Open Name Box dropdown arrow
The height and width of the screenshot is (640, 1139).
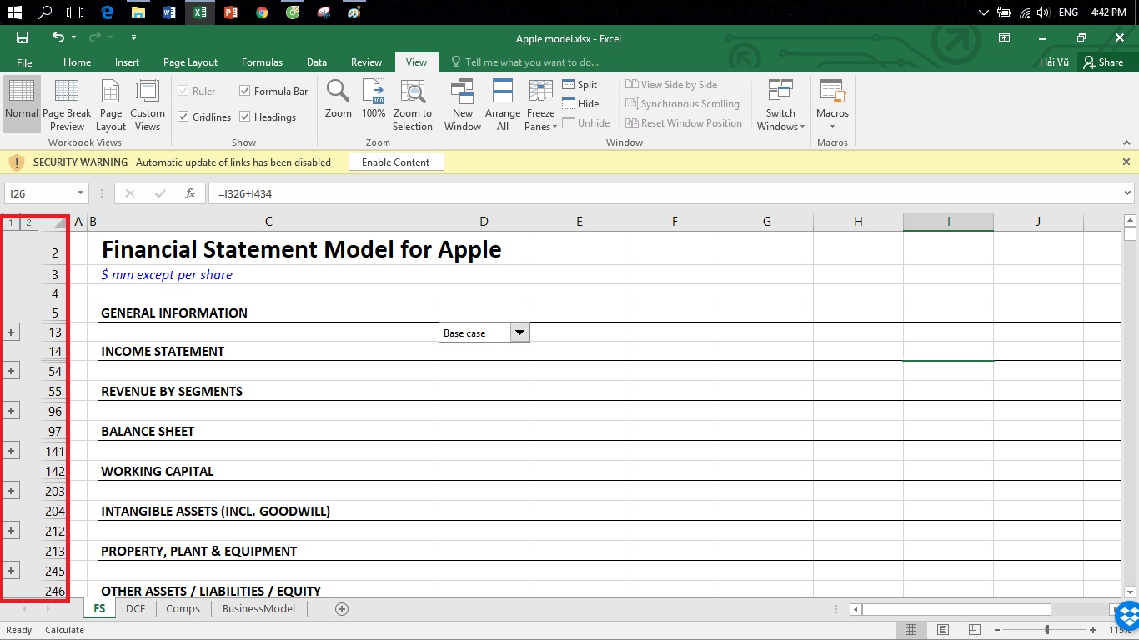[80, 193]
